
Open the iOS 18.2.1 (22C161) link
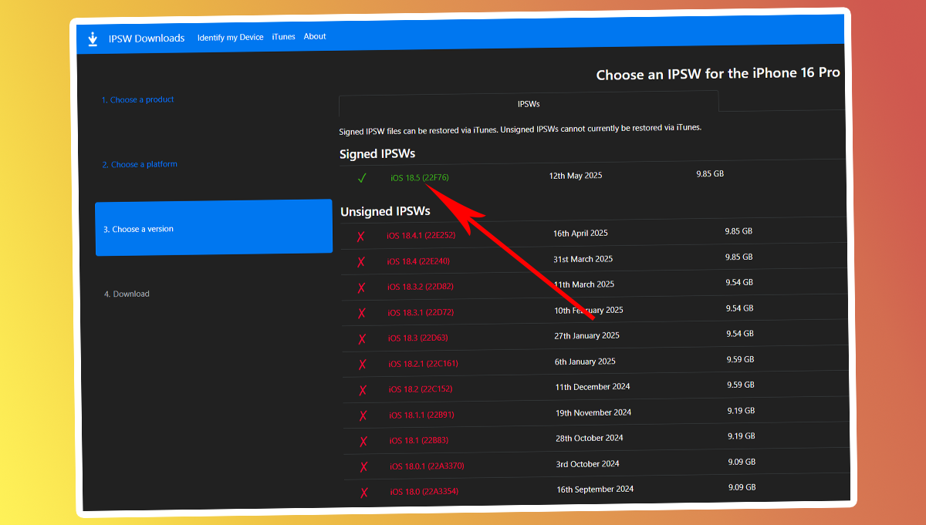point(424,364)
